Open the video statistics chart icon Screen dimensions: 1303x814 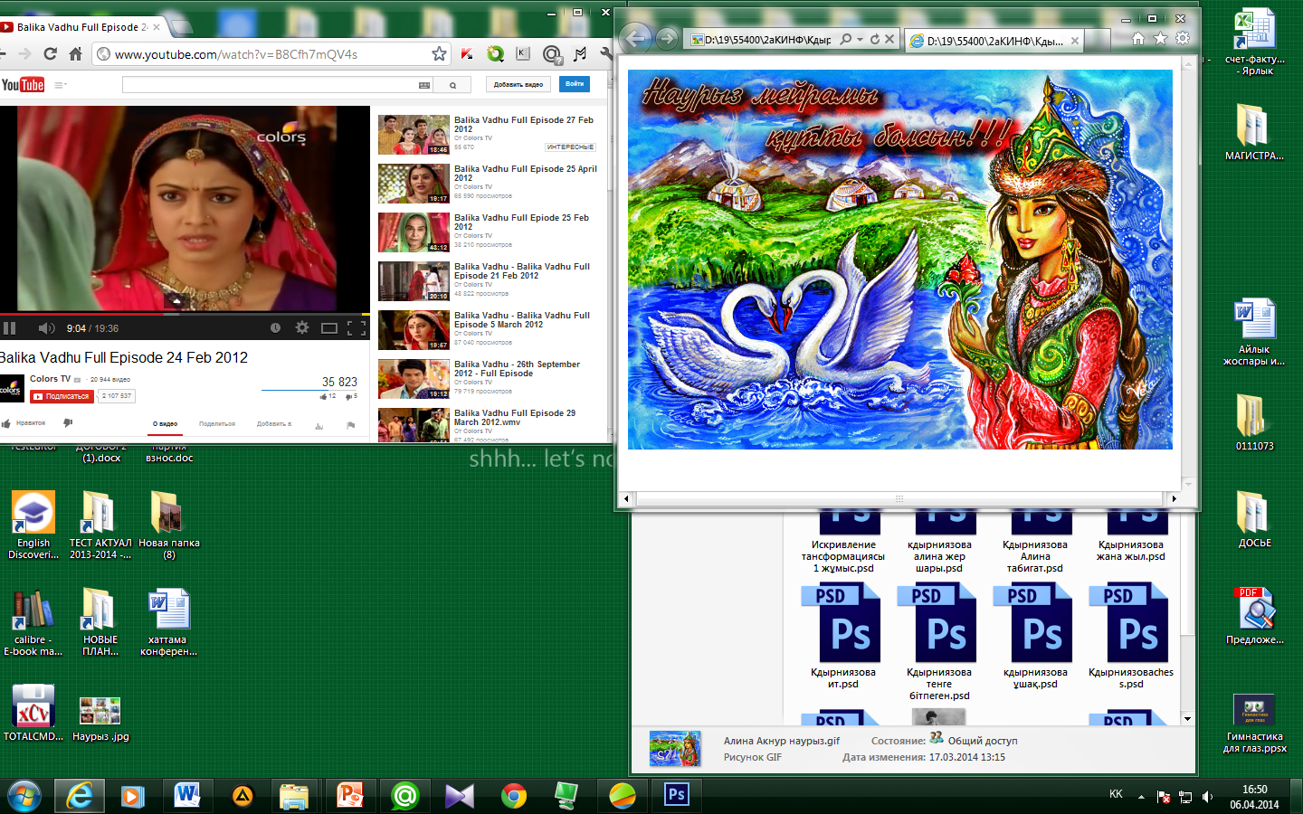point(319,424)
